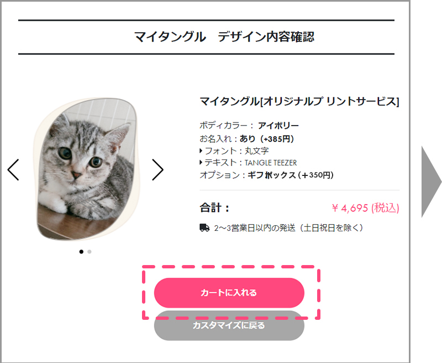Click the next image arrow

point(157,170)
